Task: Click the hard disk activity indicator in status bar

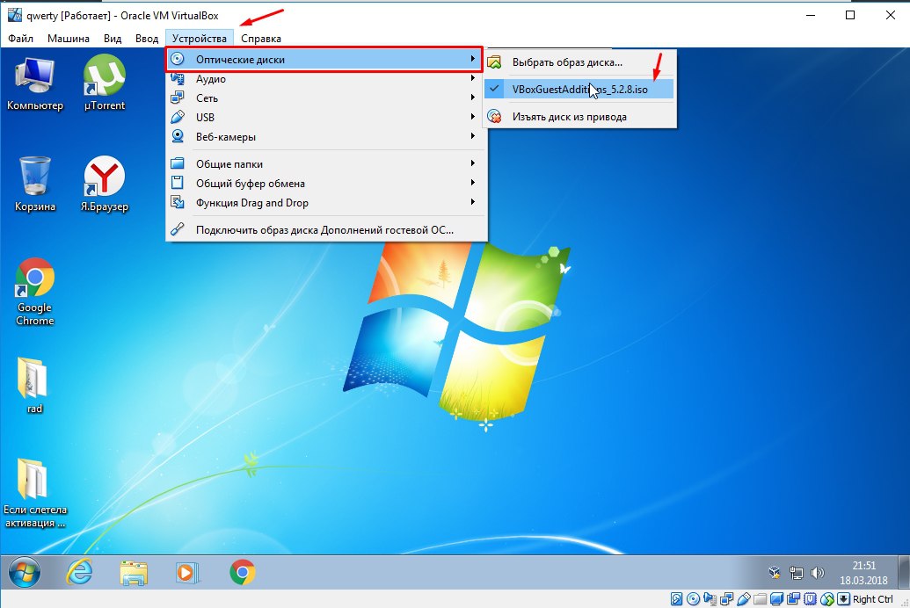Action: pyautogui.click(x=677, y=598)
